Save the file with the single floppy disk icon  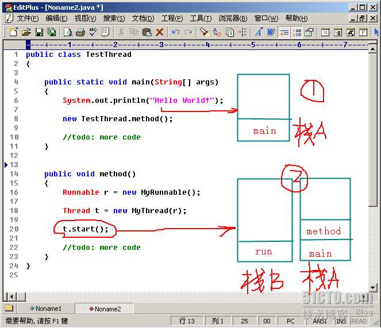(39, 32)
